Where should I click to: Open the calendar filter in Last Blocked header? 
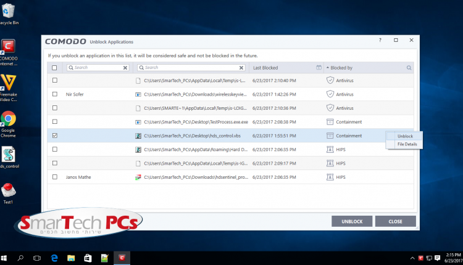click(x=319, y=68)
